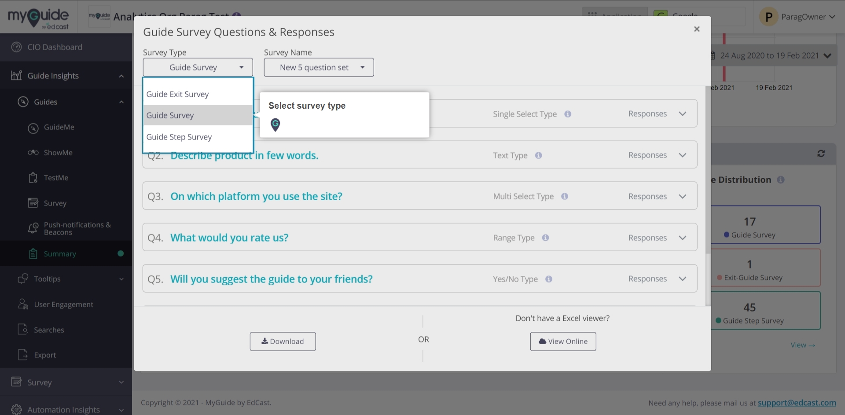Click info icon next to Single Select Type

click(568, 114)
